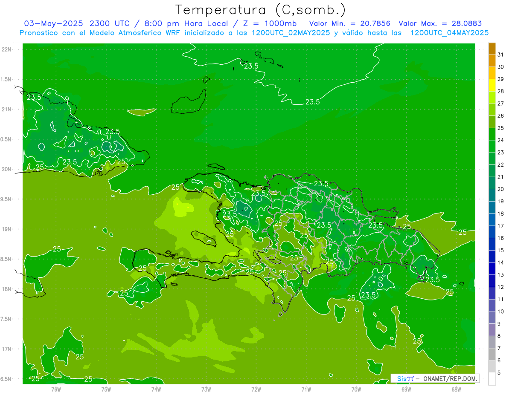The image size is (512, 395).
Task: Click colorbar label "27"
Action: pos(501,104)
